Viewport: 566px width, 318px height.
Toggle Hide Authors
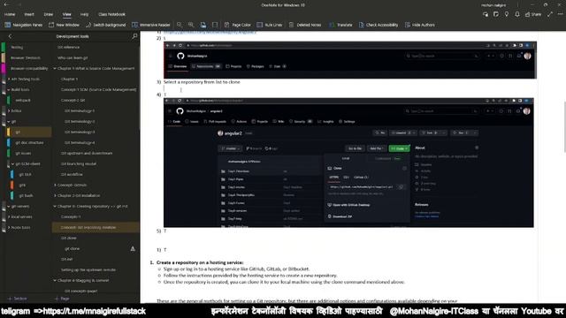coord(419,25)
